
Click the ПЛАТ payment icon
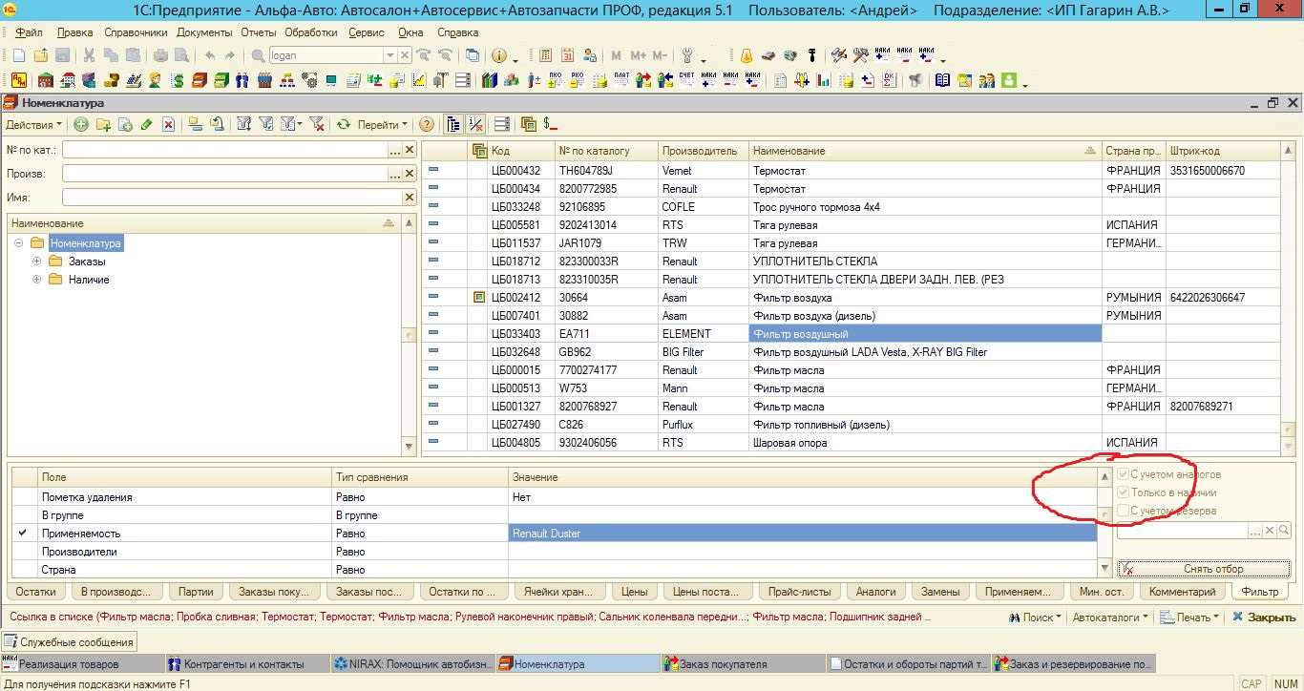[621, 80]
